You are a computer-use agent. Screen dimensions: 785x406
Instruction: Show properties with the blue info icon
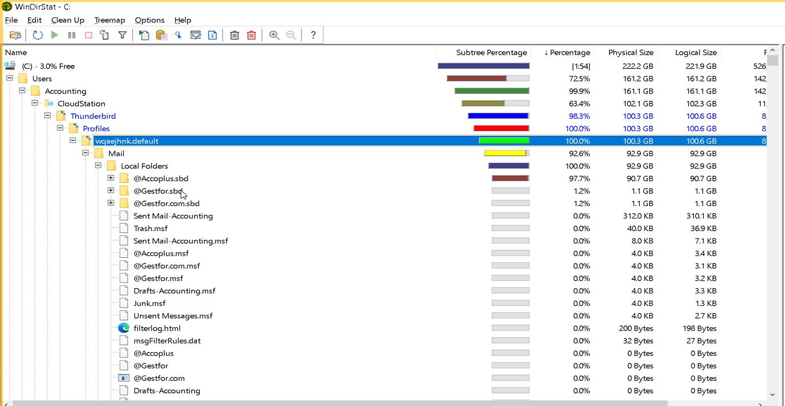[x=212, y=35]
